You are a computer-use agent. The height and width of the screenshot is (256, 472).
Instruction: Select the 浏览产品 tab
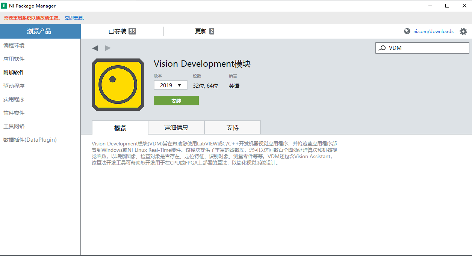pyautogui.click(x=40, y=31)
